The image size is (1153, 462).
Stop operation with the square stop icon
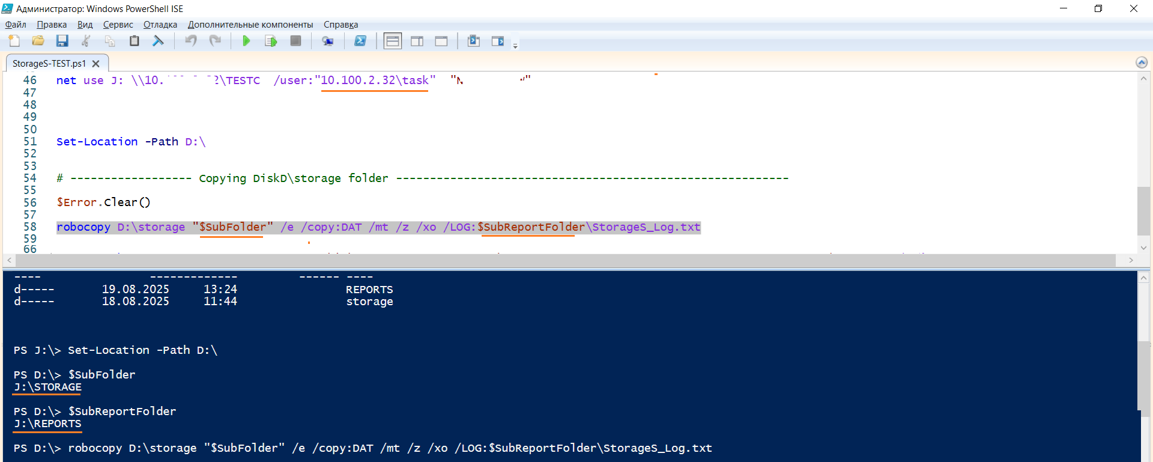point(295,41)
